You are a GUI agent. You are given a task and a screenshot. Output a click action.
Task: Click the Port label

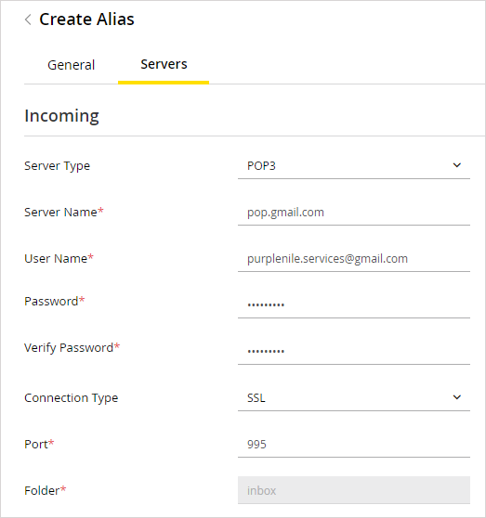tap(39, 444)
